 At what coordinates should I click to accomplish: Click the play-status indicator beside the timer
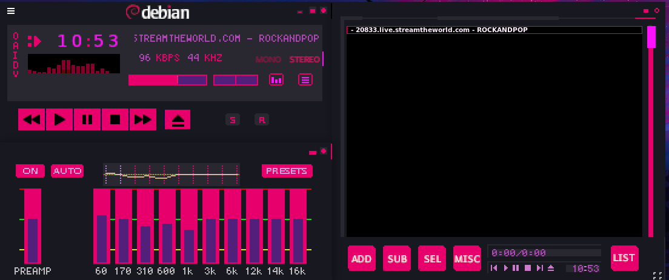35,41
